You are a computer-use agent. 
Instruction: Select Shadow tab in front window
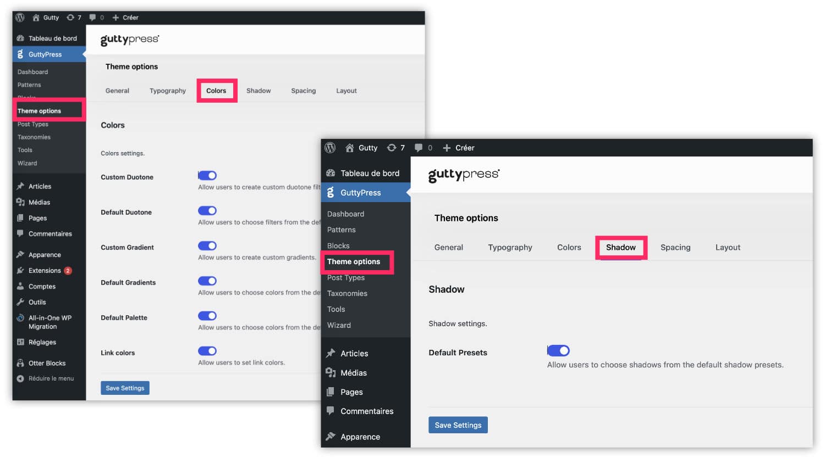621,247
